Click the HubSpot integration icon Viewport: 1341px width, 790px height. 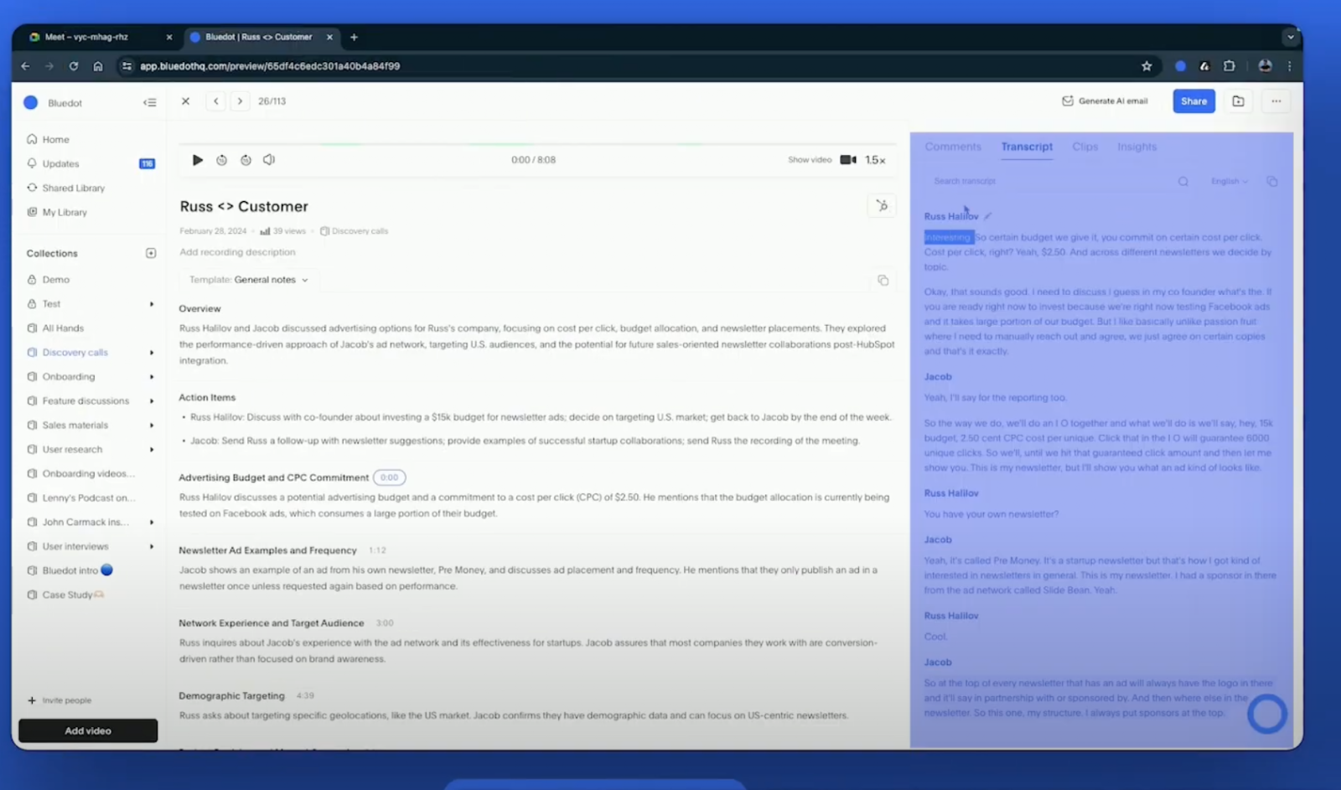(x=882, y=206)
